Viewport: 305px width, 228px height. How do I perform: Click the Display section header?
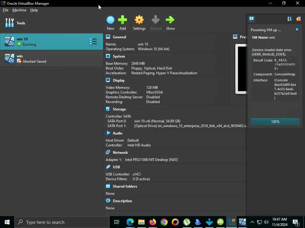(x=119, y=80)
